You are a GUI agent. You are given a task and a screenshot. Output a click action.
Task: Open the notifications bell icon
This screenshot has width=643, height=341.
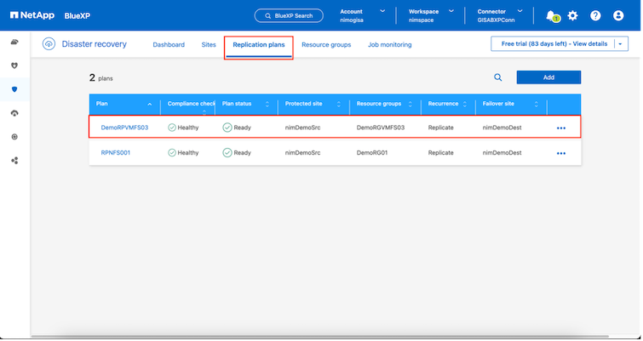point(551,15)
